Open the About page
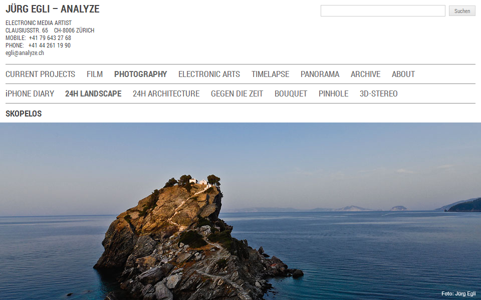Screen dimensions: 481x300 coord(403,74)
